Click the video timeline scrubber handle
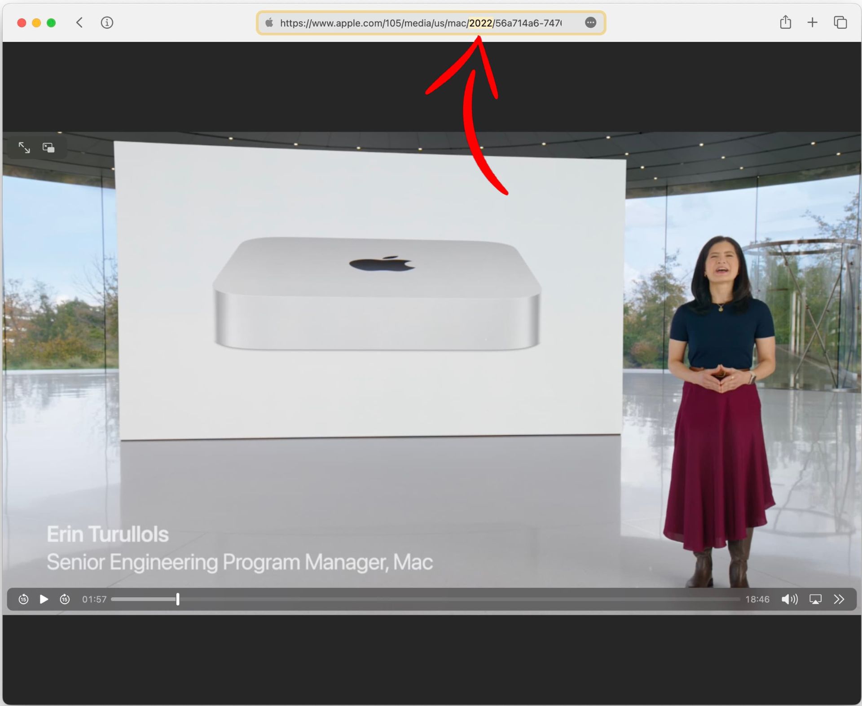Viewport: 862px width, 706px height. 178,599
